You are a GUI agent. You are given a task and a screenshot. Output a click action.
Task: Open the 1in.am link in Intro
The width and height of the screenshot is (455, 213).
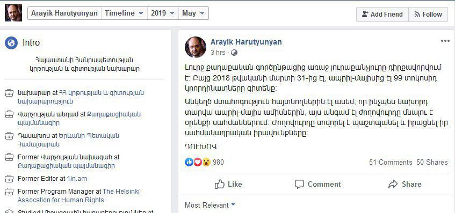pyautogui.click(x=77, y=179)
